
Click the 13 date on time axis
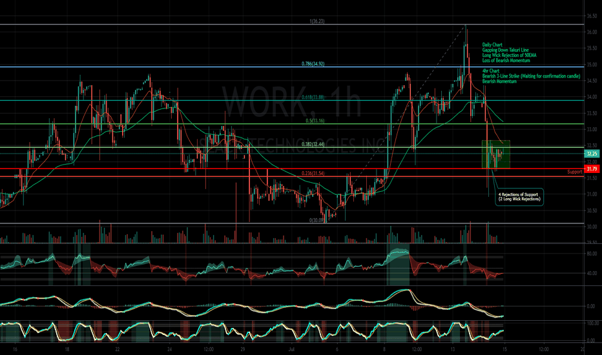tap(453, 349)
